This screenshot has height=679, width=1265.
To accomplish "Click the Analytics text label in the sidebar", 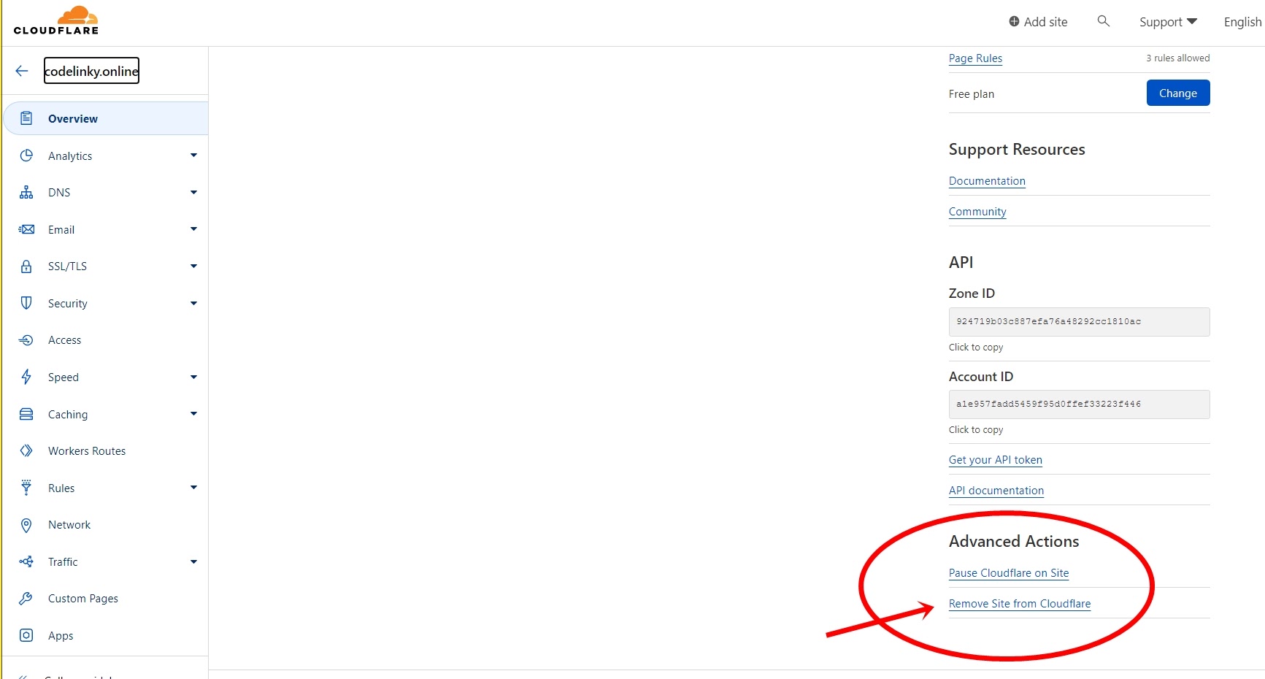I will click(70, 156).
